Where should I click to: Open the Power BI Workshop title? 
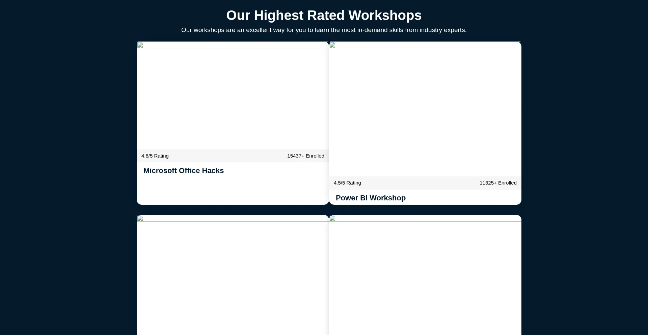tap(371, 198)
